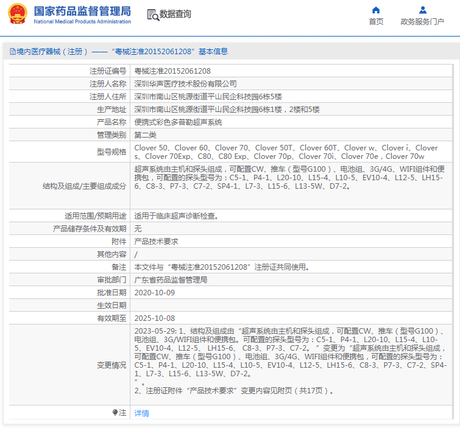
Task: Click the 数据查询 heading text
Action: (175, 14)
